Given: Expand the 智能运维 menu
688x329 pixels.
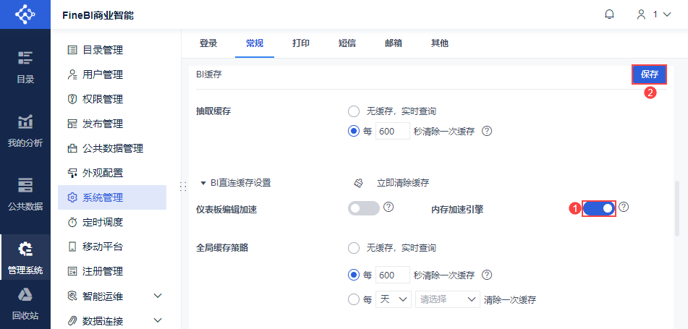Looking at the screenshot, I should [157, 296].
